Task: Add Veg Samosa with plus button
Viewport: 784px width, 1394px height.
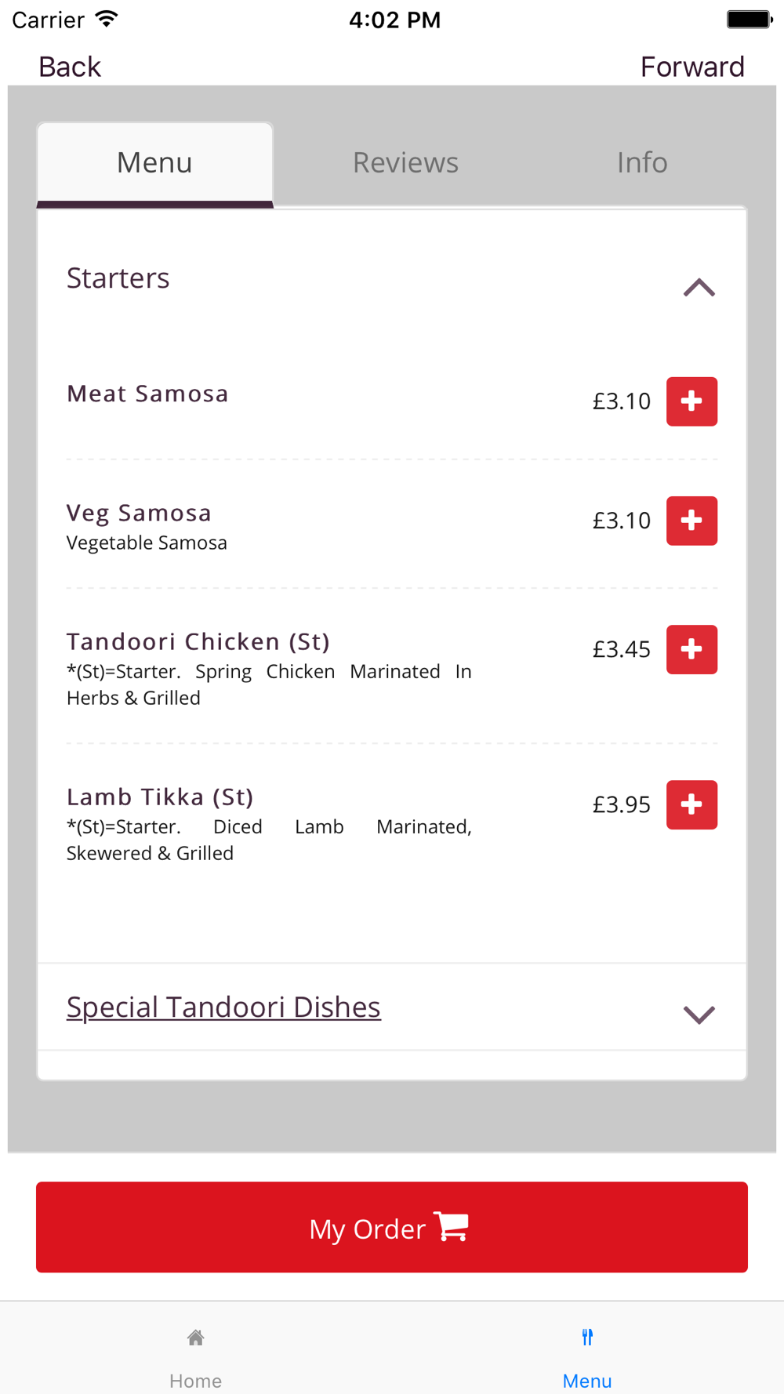Action: [691, 521]
